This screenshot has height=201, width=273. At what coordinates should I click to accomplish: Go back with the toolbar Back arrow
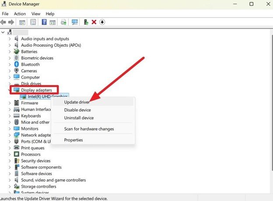coord(3,22)
